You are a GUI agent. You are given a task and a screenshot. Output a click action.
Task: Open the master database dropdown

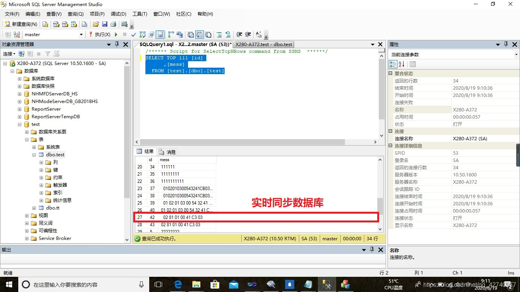coord(81,35)
